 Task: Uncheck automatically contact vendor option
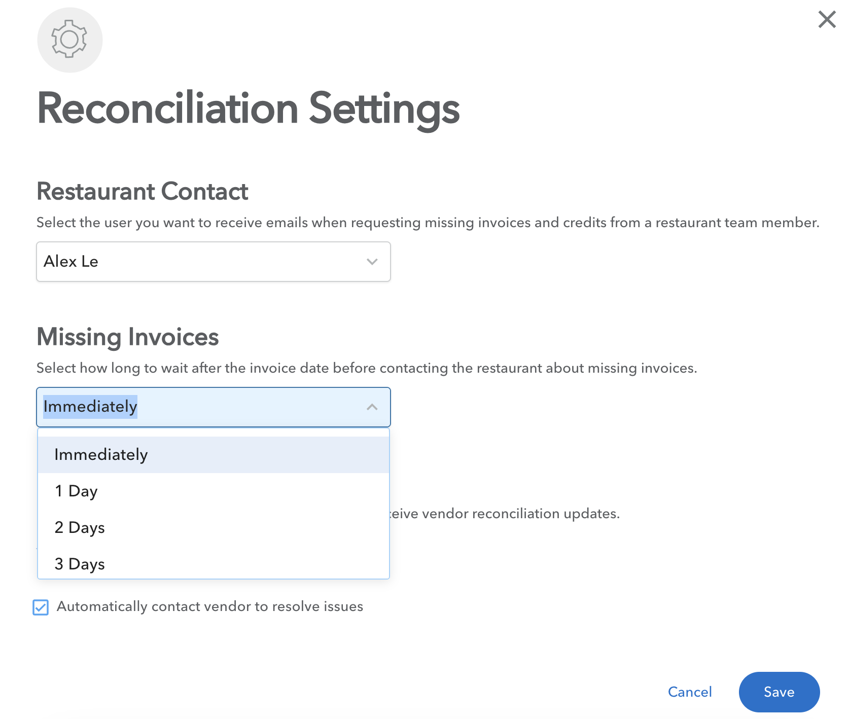[41, 607]
